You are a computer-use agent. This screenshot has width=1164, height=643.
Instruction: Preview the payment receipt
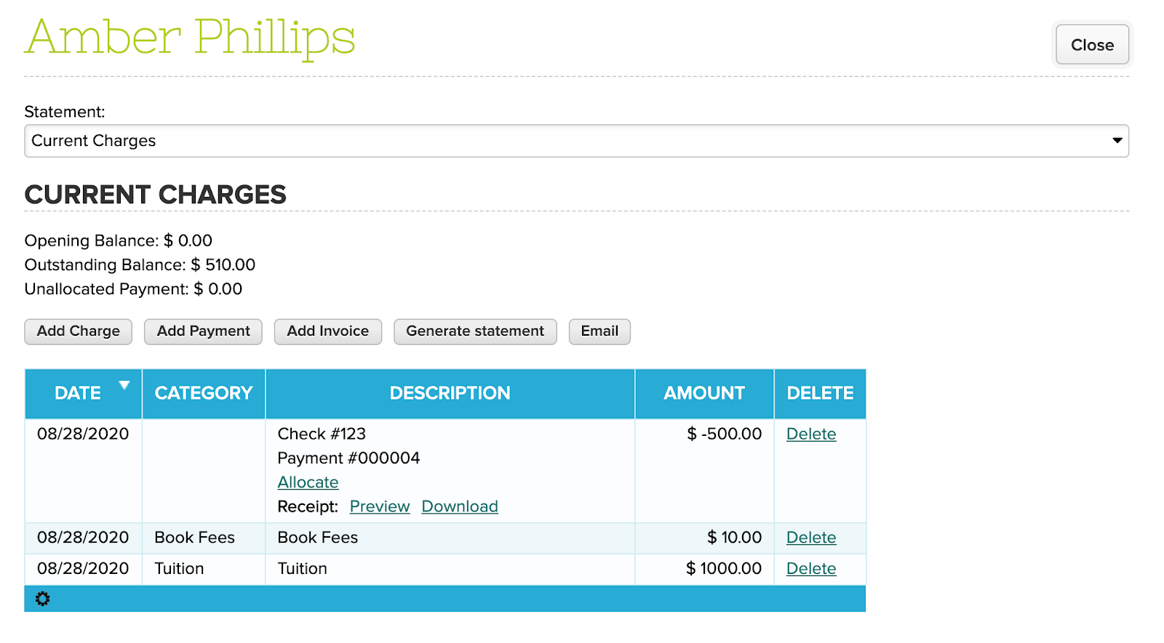point(380,506)
